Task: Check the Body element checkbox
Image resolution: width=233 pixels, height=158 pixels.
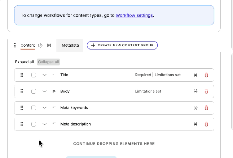Action: (34, 91)
